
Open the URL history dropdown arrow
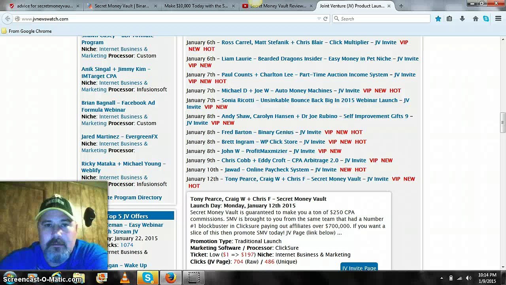point(319,19)
